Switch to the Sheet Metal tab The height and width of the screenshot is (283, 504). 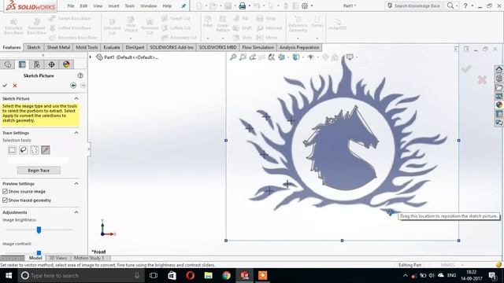58,47
